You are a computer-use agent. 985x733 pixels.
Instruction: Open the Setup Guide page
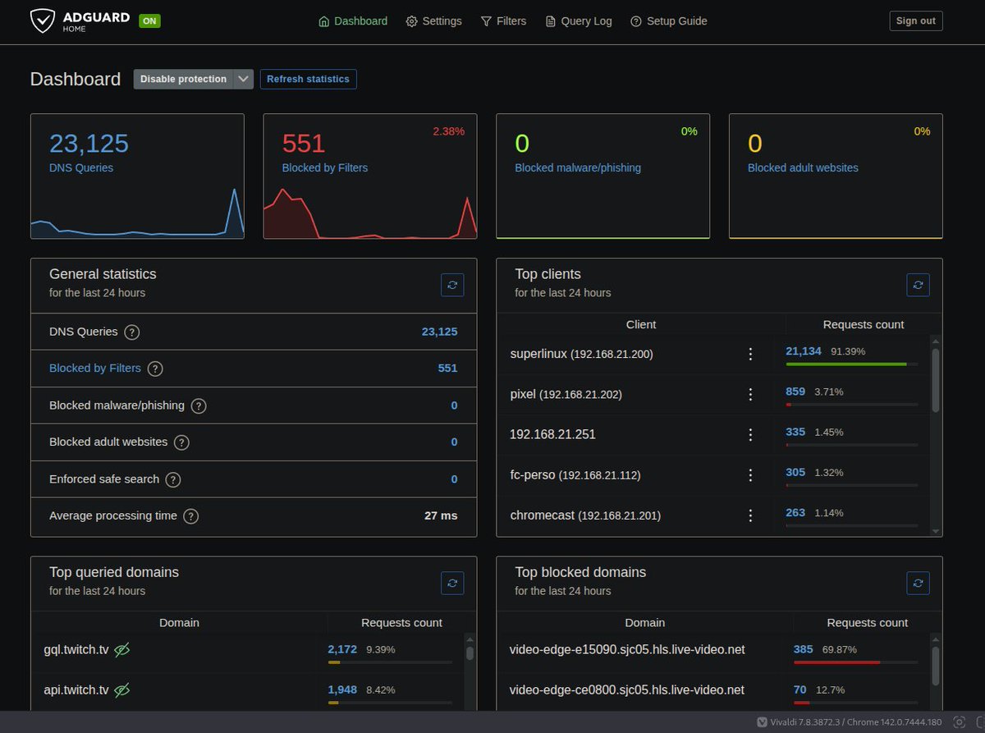(x=668, y=21)
